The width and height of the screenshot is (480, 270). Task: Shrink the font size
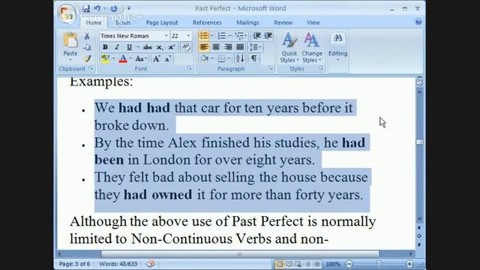point(168,58)
